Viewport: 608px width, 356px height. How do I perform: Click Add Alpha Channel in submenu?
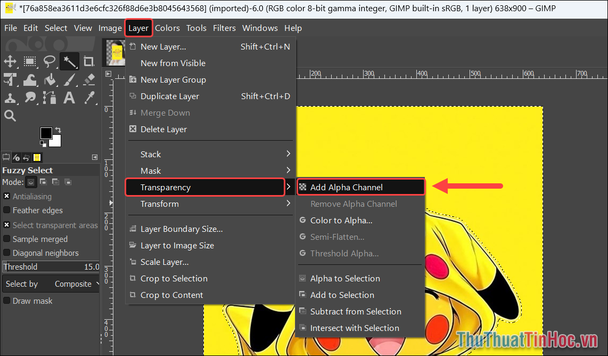(360, 187)
